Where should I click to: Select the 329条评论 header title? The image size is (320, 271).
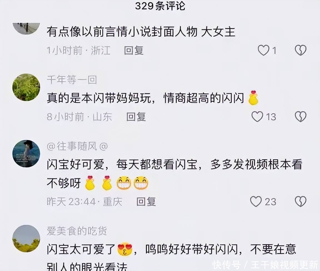click(x=160, y=6)
